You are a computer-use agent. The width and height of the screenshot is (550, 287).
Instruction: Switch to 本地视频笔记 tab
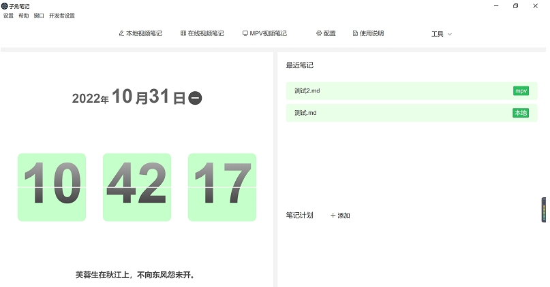click(x=140, y=33)
